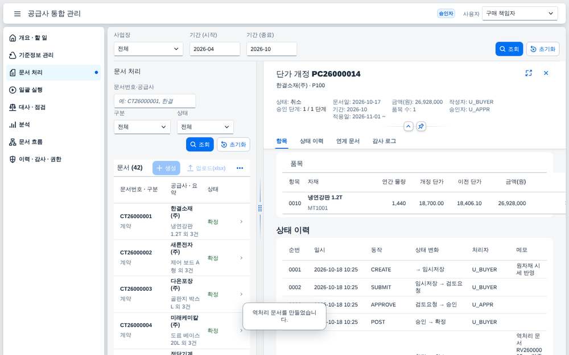Open 분석 menu item
This screenshot has height=355, width=569.
point(53,124)
